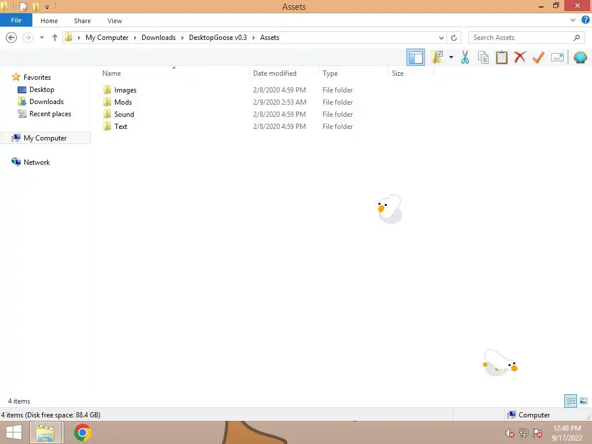
Task: Click the teal shell icon
Action: (580, 57)
